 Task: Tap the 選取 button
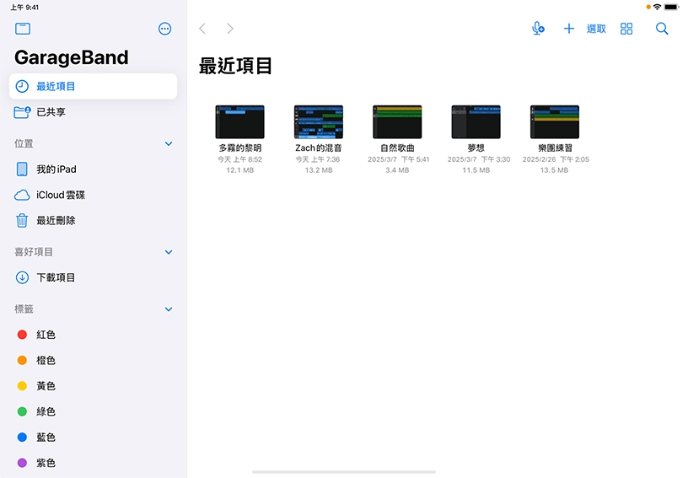tap(596, 29)
